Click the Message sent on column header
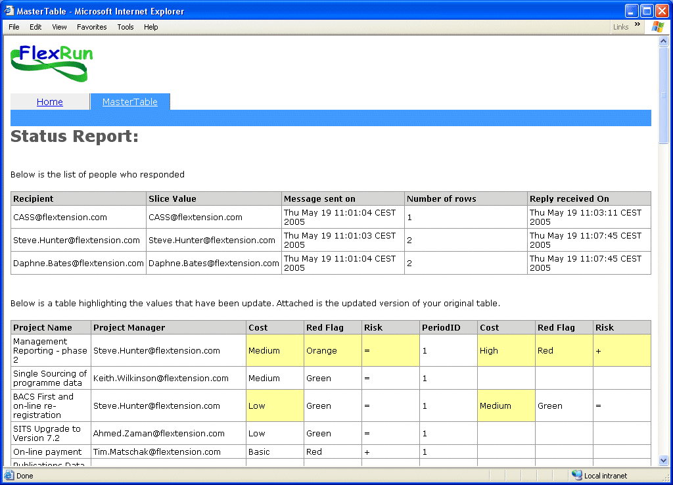Screen dimensions: 673x485 pos(343,198)
